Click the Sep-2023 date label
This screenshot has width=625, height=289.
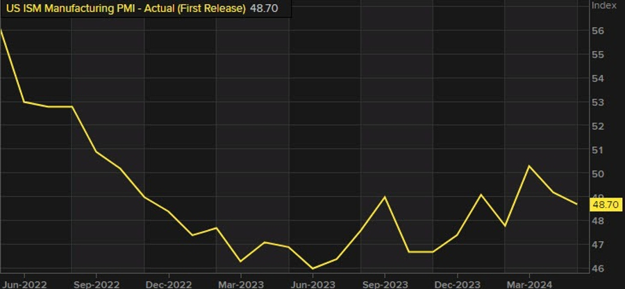[x=385, y=284]
